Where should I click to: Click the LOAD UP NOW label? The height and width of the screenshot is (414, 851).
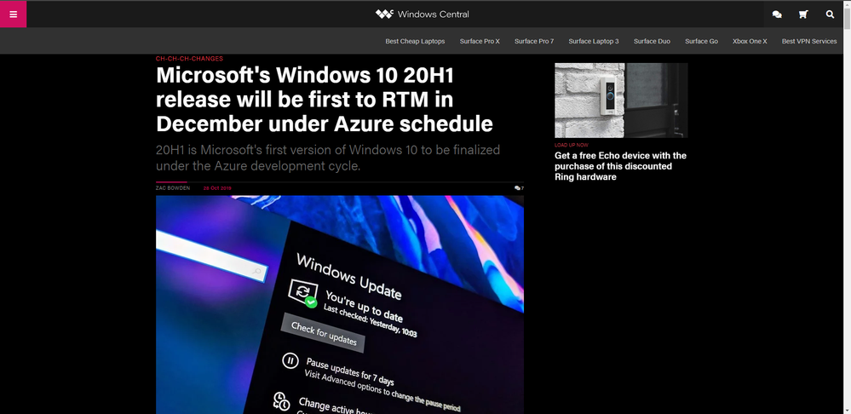coord(571,146)
